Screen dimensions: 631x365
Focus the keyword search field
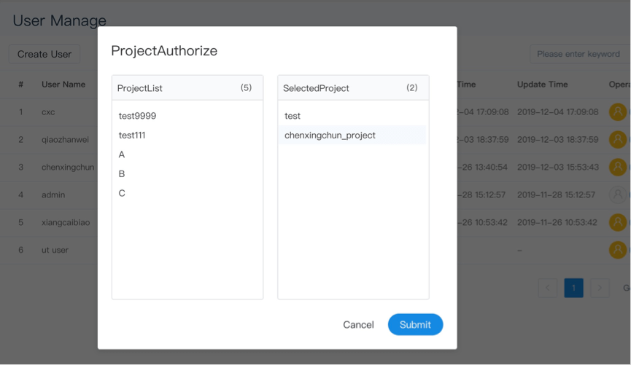(578, 54)
